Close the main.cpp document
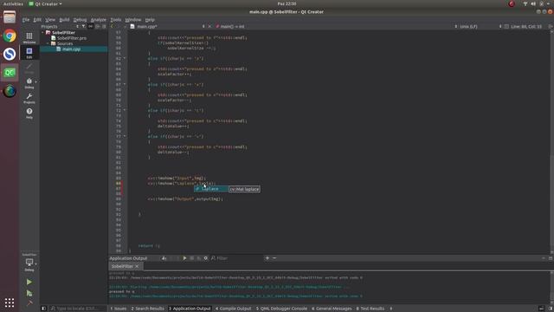Image resolution: width=554 pixels, height=312 pixels. tap(209, 27)
